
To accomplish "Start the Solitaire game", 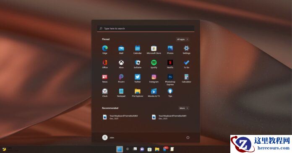I will coord(138,64).
